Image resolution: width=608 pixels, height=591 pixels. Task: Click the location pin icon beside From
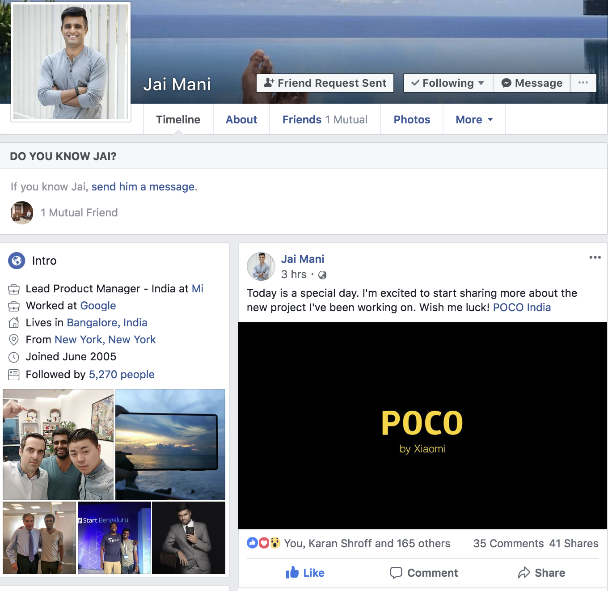tap(14, 340)
